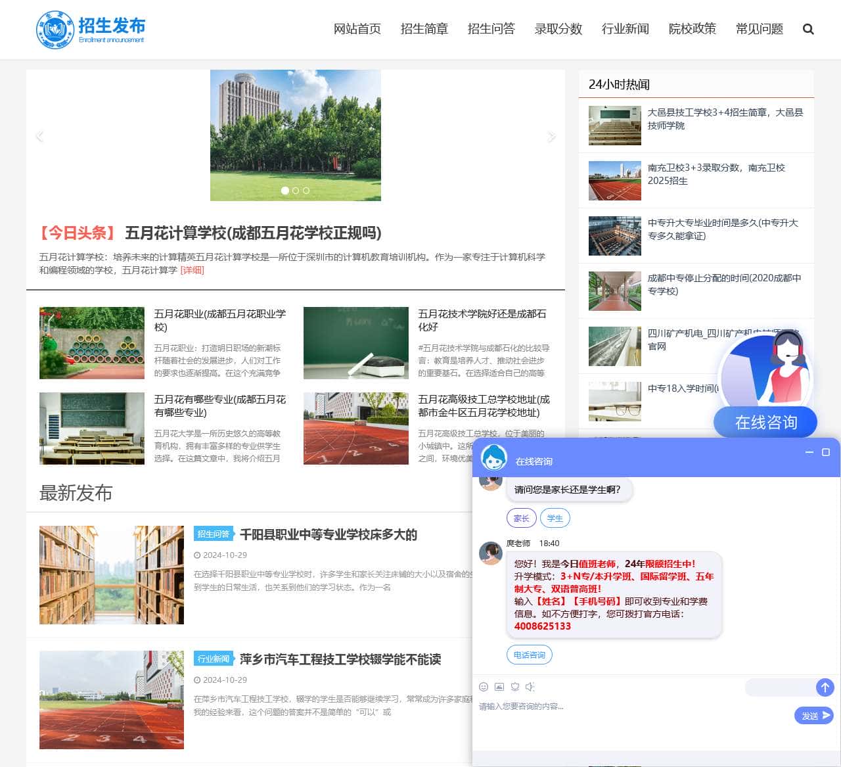Image resolution: width=841 pixels, height=767 pixels.
Task: Select the 家长 quick reply option
Action: [520, 518]
